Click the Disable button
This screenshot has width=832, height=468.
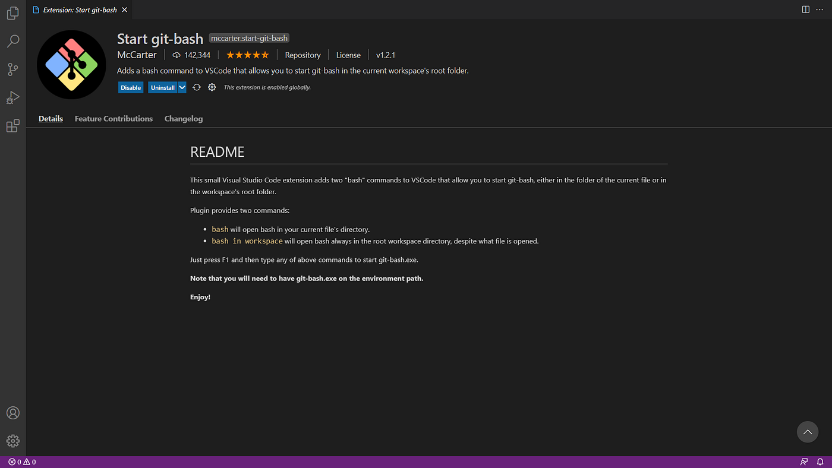coord(131,87)
